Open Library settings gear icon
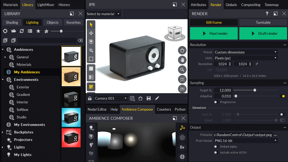288x162 pixels. (5, 31)
